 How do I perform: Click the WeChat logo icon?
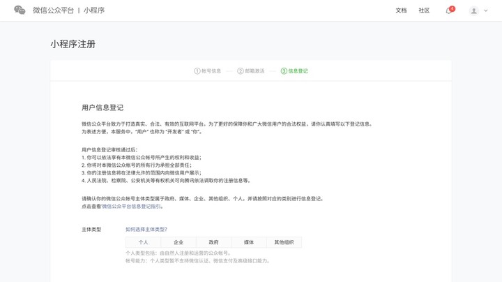pos(20,10)
